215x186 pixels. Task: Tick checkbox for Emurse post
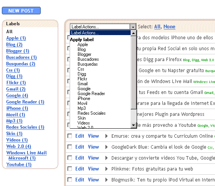point(70,136)
